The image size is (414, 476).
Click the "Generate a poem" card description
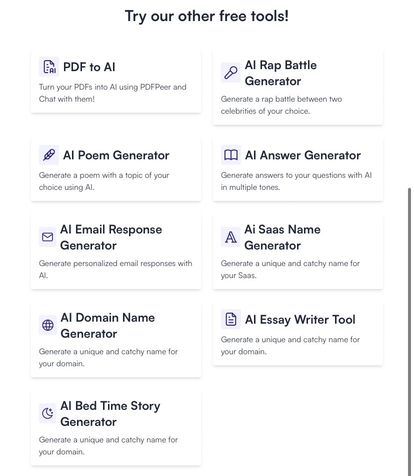click(x=104, y=181)
